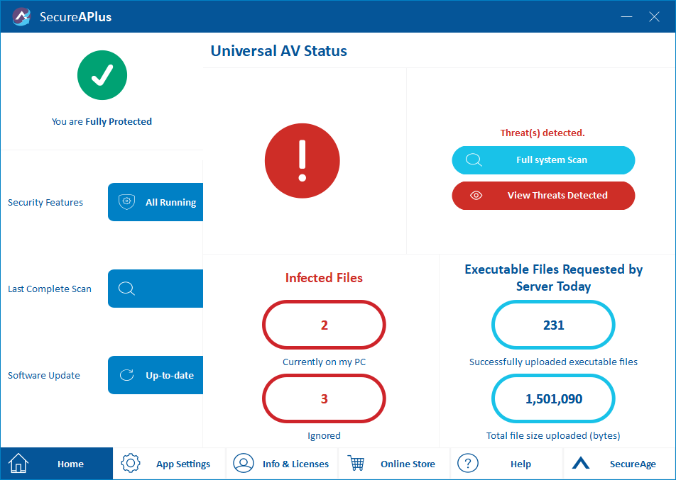
Task: Select the infected files count currently on PC
Action: coord(324,325)
